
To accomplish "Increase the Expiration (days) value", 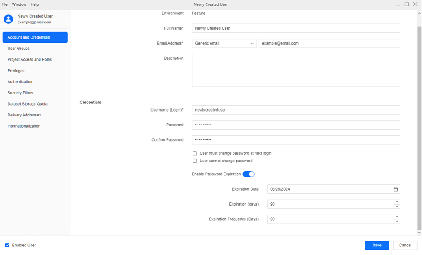I will coord(397,202).
